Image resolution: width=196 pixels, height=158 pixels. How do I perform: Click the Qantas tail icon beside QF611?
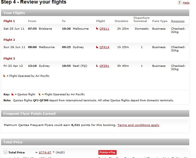click(x=97, y=29)
